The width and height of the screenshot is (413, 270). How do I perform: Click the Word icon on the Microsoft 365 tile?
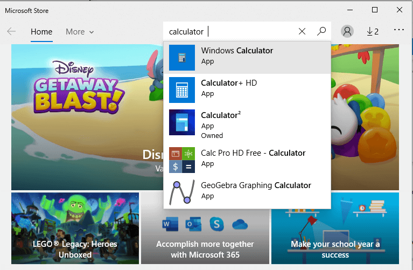click(170, 224)
